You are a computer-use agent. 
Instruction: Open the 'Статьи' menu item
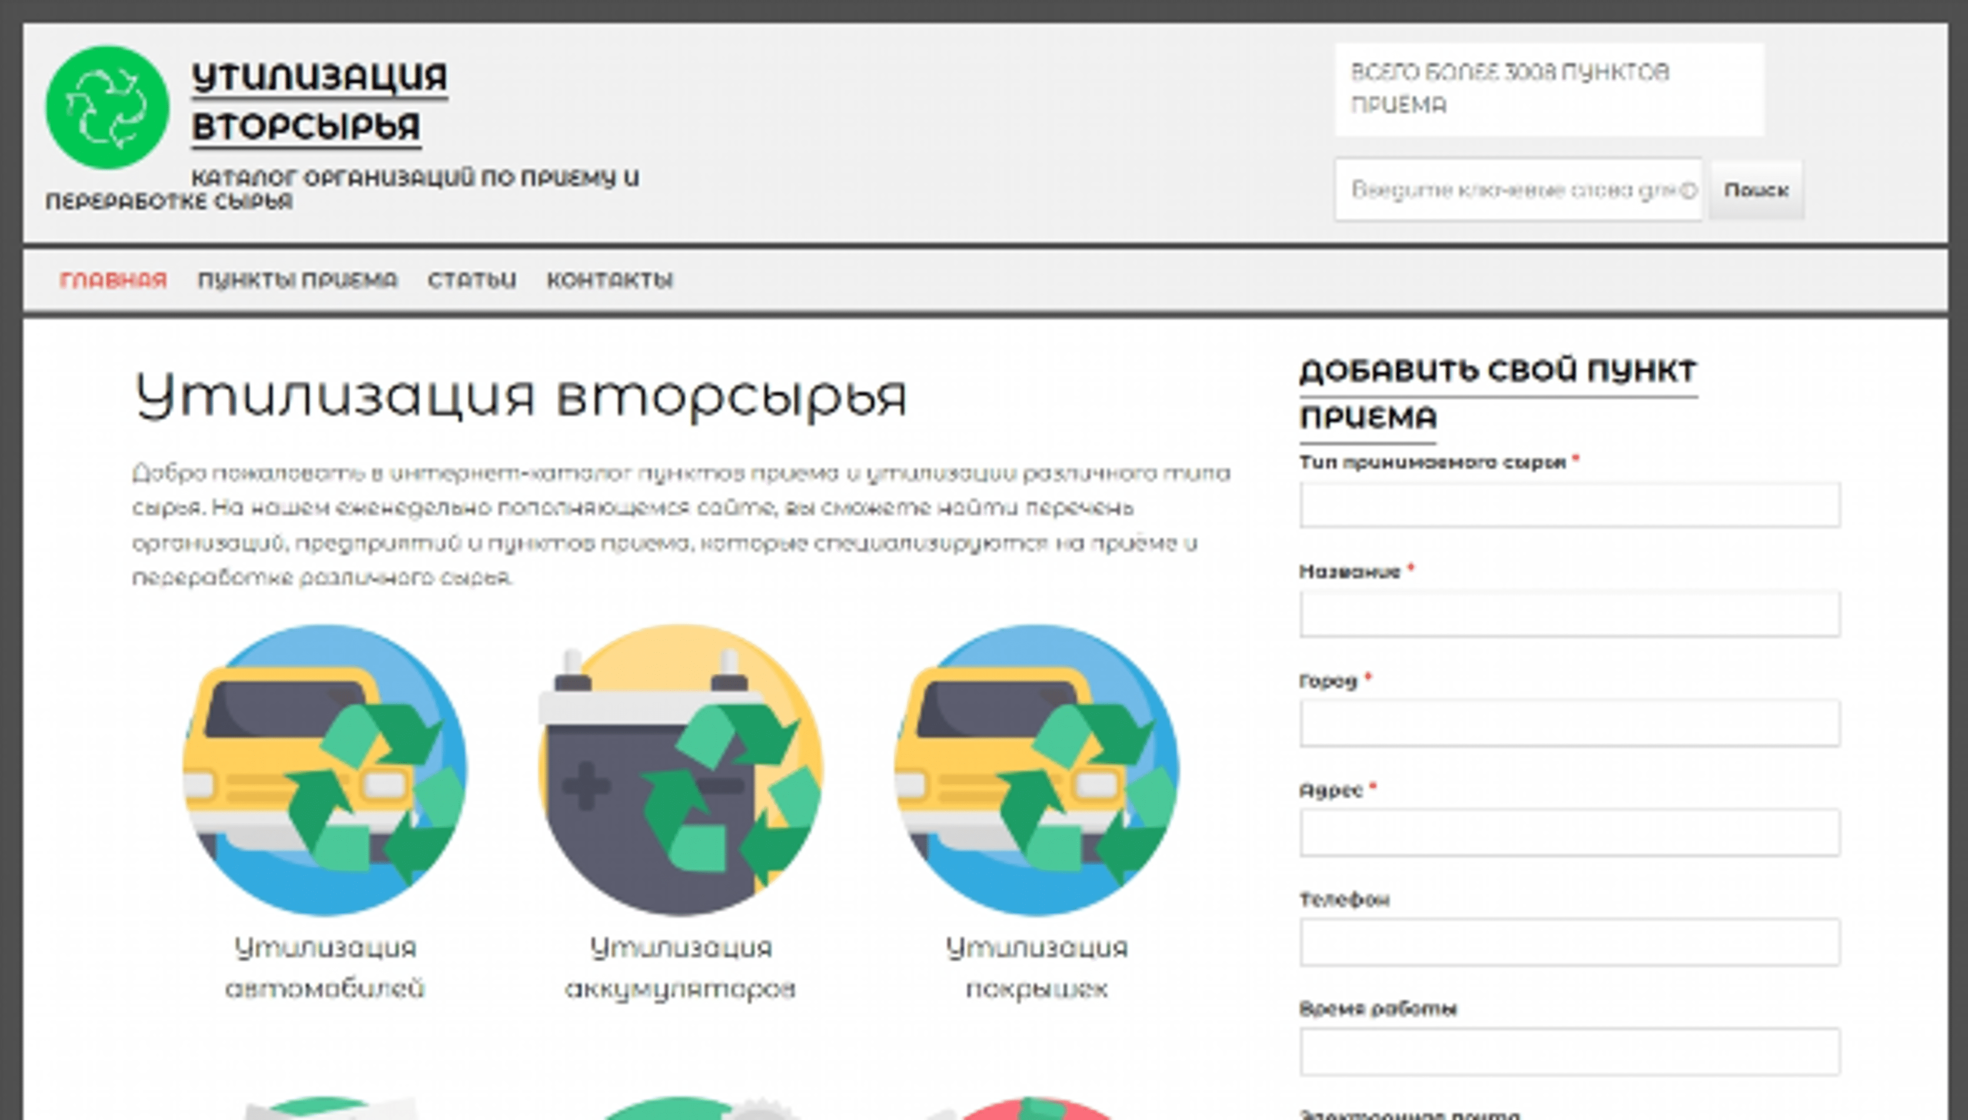pos(471,280)
